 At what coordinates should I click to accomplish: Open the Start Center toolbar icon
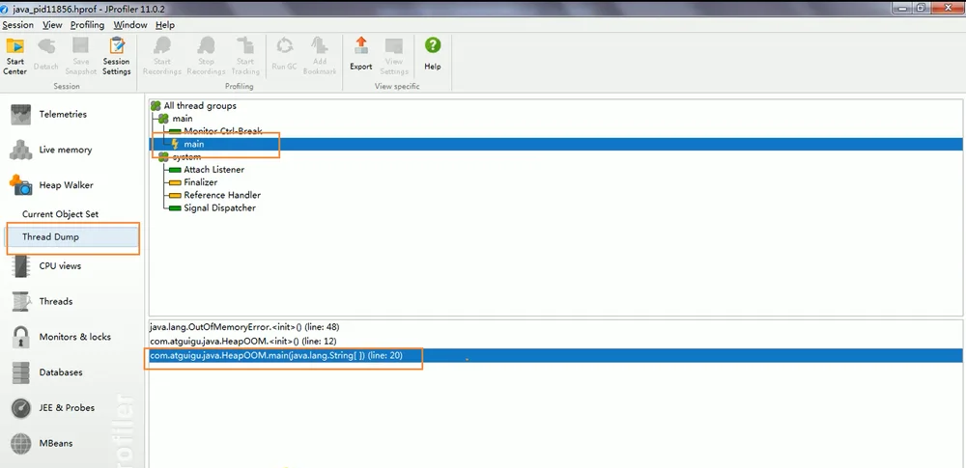click(14, 57)
